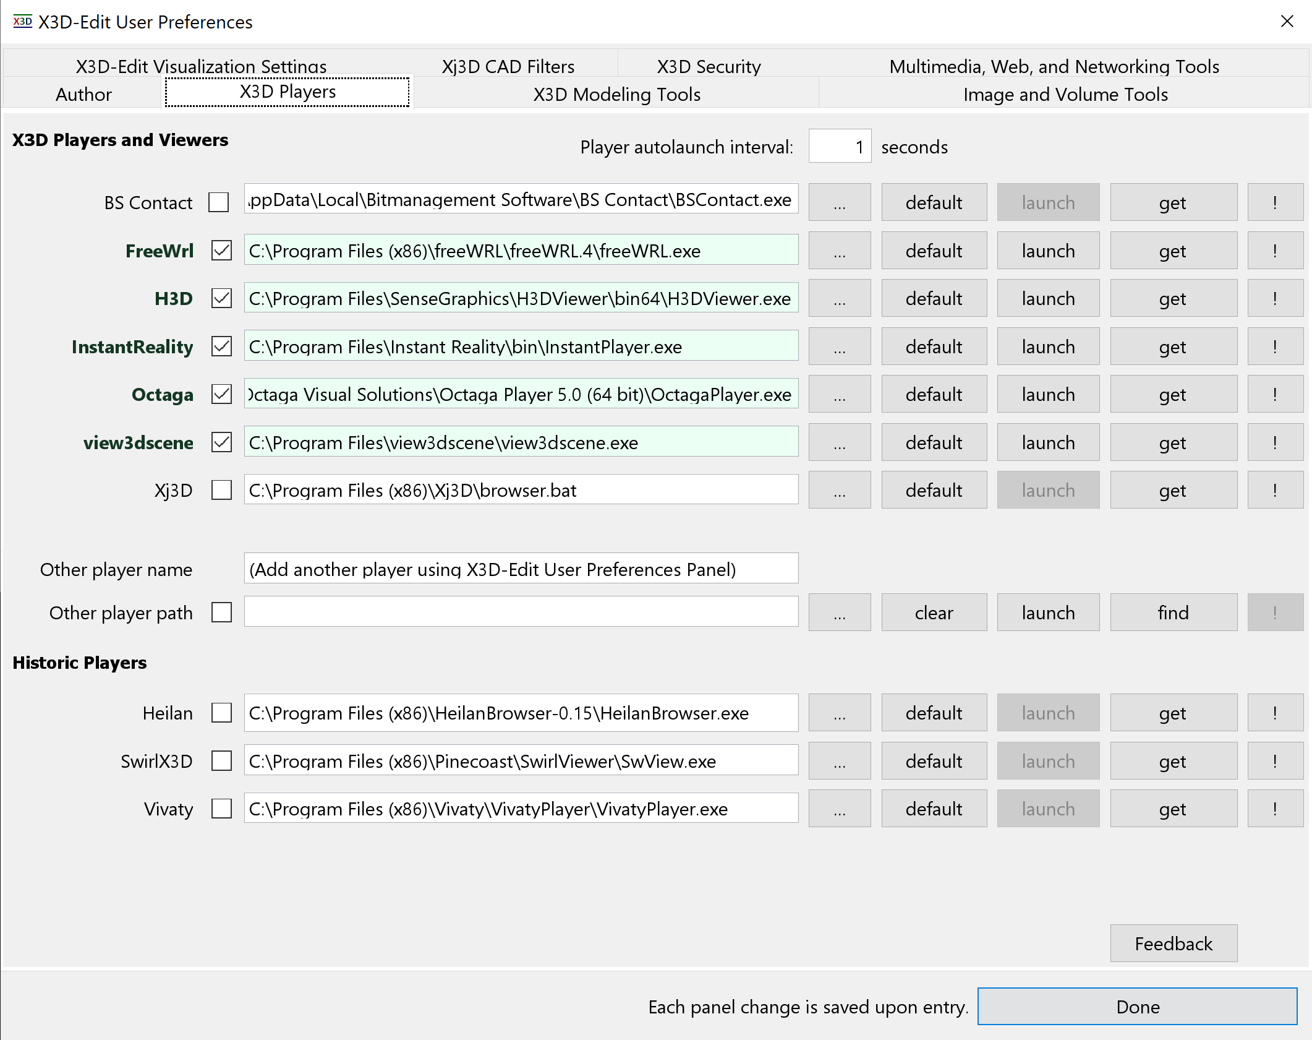Open the Image and Volume Tools tab
This screenshot has width=1312, height=1040.
[1065, 94]
